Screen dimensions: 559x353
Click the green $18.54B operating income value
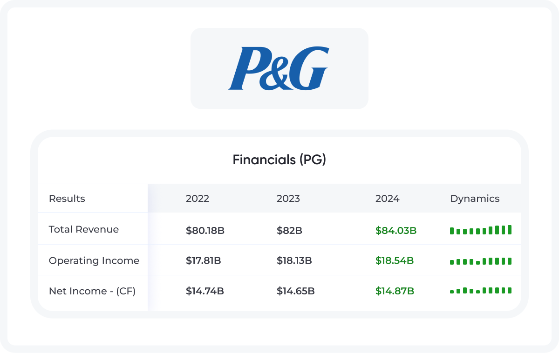(x=395, y=260)
